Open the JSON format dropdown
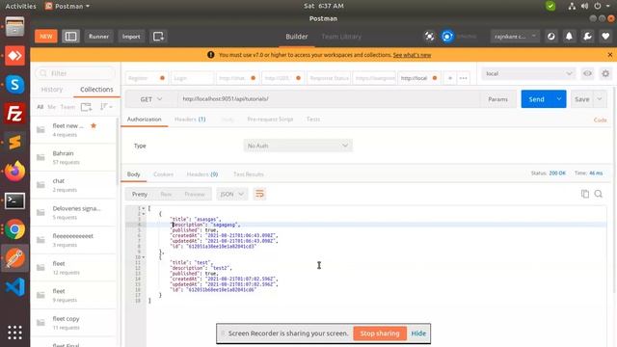 pyautogui.click(x=231, y=194)
